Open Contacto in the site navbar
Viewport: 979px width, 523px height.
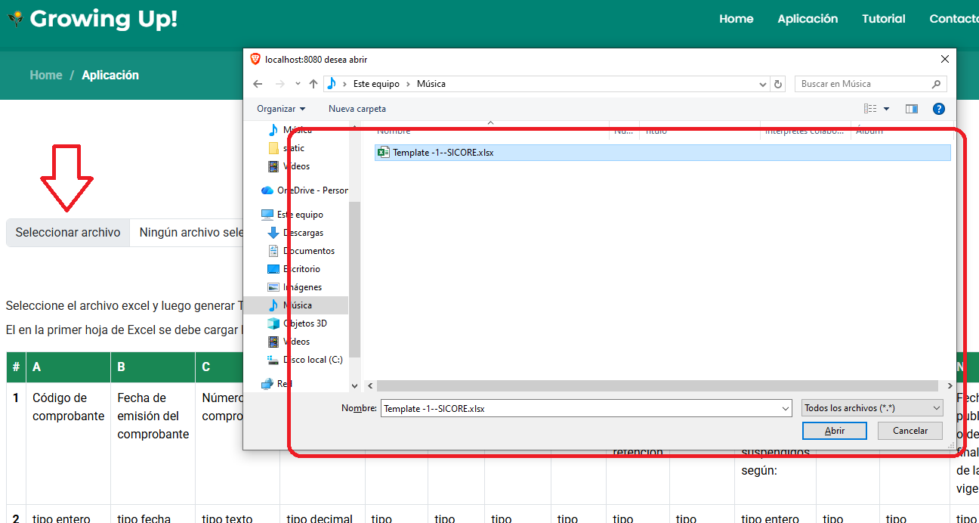pos(954,19)
